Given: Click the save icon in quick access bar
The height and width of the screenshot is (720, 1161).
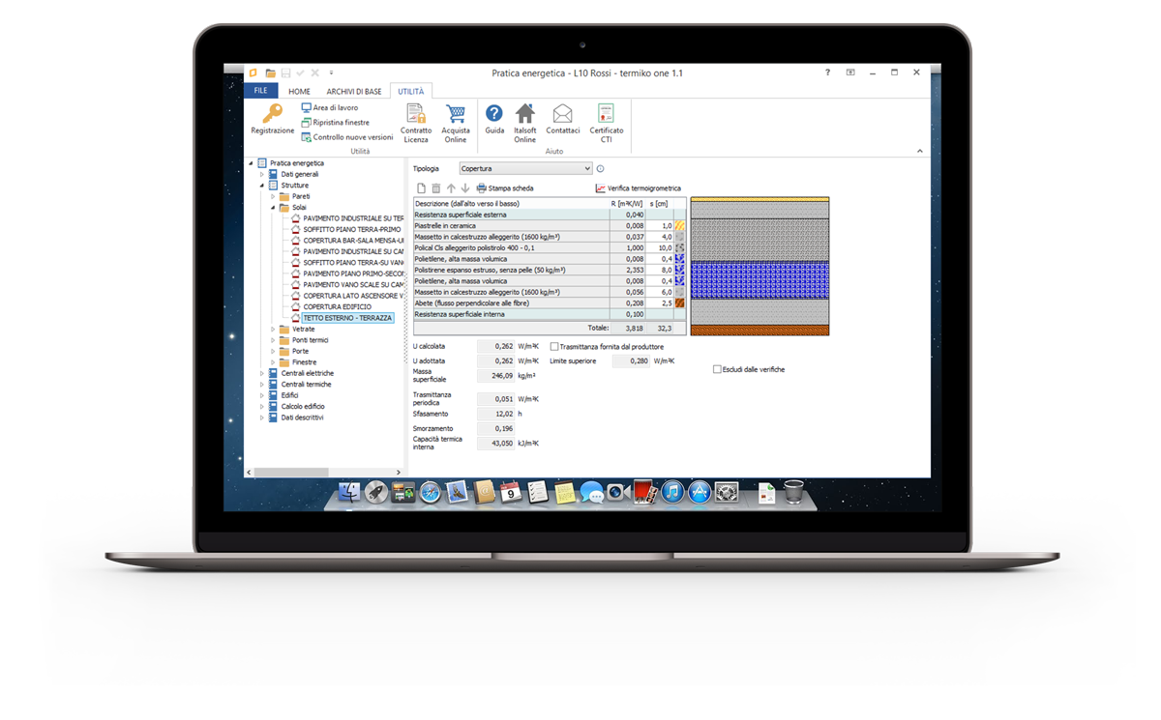Looking at the screenshot, I should [x=285, y=73].
